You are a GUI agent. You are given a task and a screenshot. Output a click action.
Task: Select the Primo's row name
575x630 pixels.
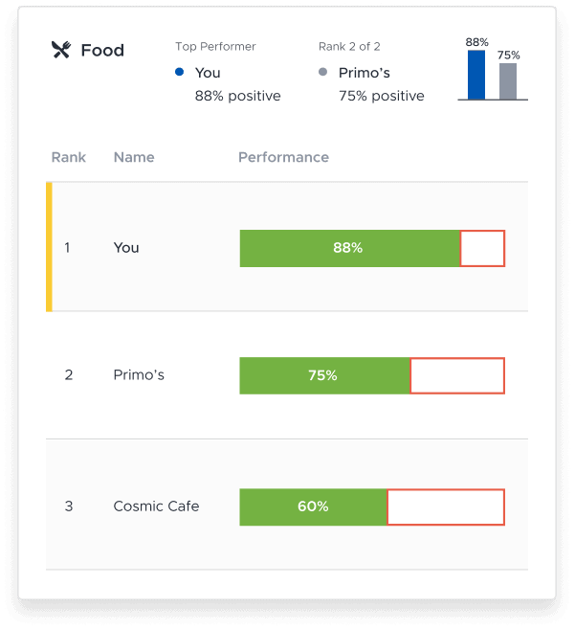pyautogui.click(x=139, y=375)
